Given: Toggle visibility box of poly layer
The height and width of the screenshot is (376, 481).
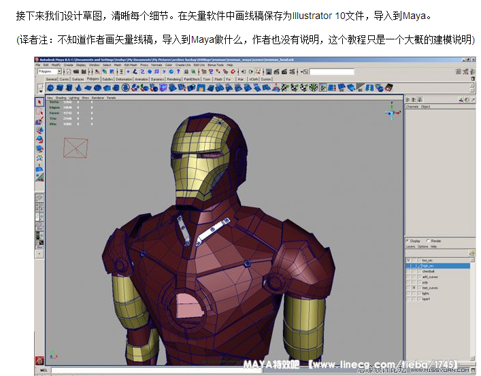Looking at the screenshot, I should coord(408,282).
